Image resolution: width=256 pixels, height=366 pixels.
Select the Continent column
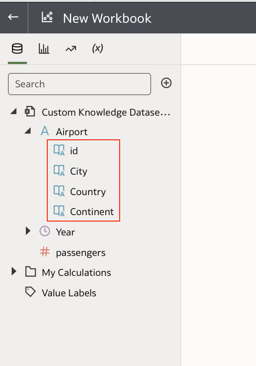point(92,212)
